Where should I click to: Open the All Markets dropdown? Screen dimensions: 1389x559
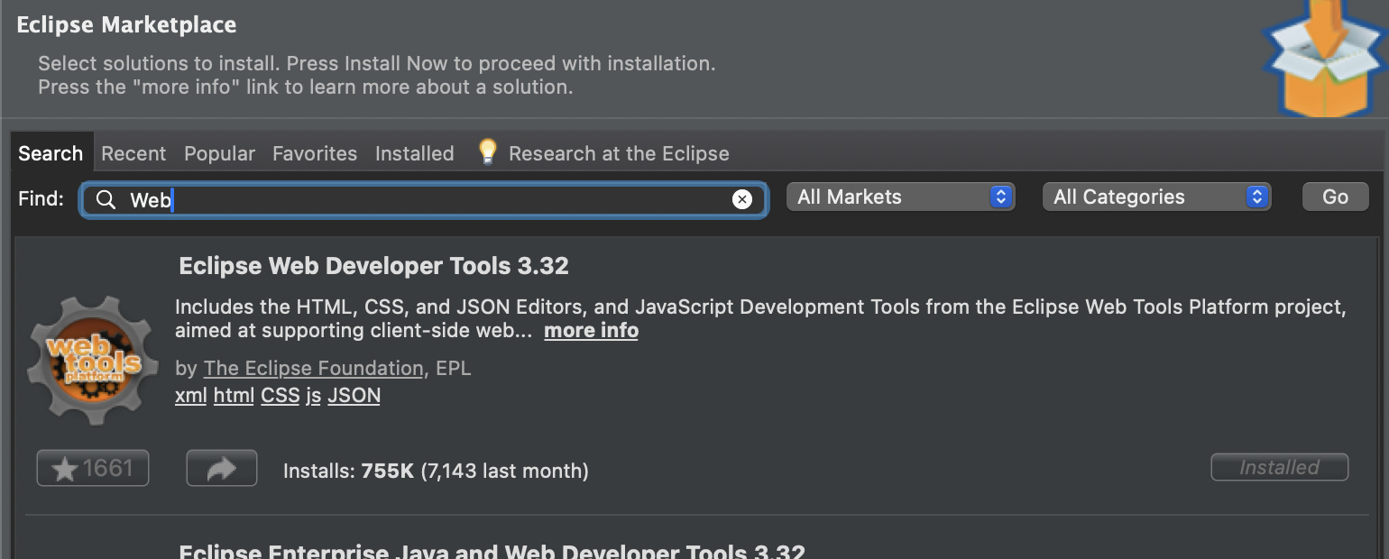pyautogui.click(x=901, y=197)
